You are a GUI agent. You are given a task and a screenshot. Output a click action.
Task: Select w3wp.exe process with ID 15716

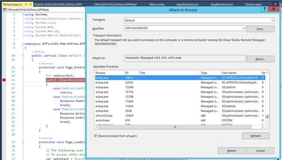point(180,92)
